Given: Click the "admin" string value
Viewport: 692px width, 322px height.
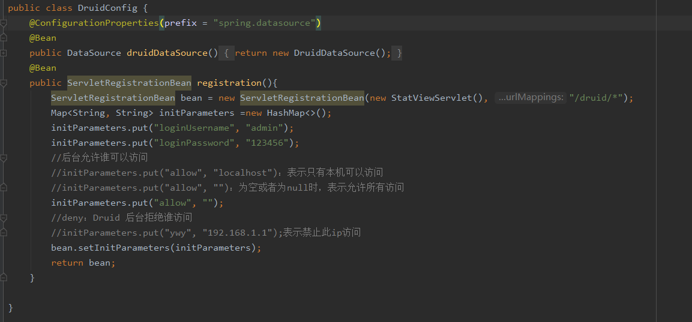Looking at the screenshot, I should click(264, 128).
